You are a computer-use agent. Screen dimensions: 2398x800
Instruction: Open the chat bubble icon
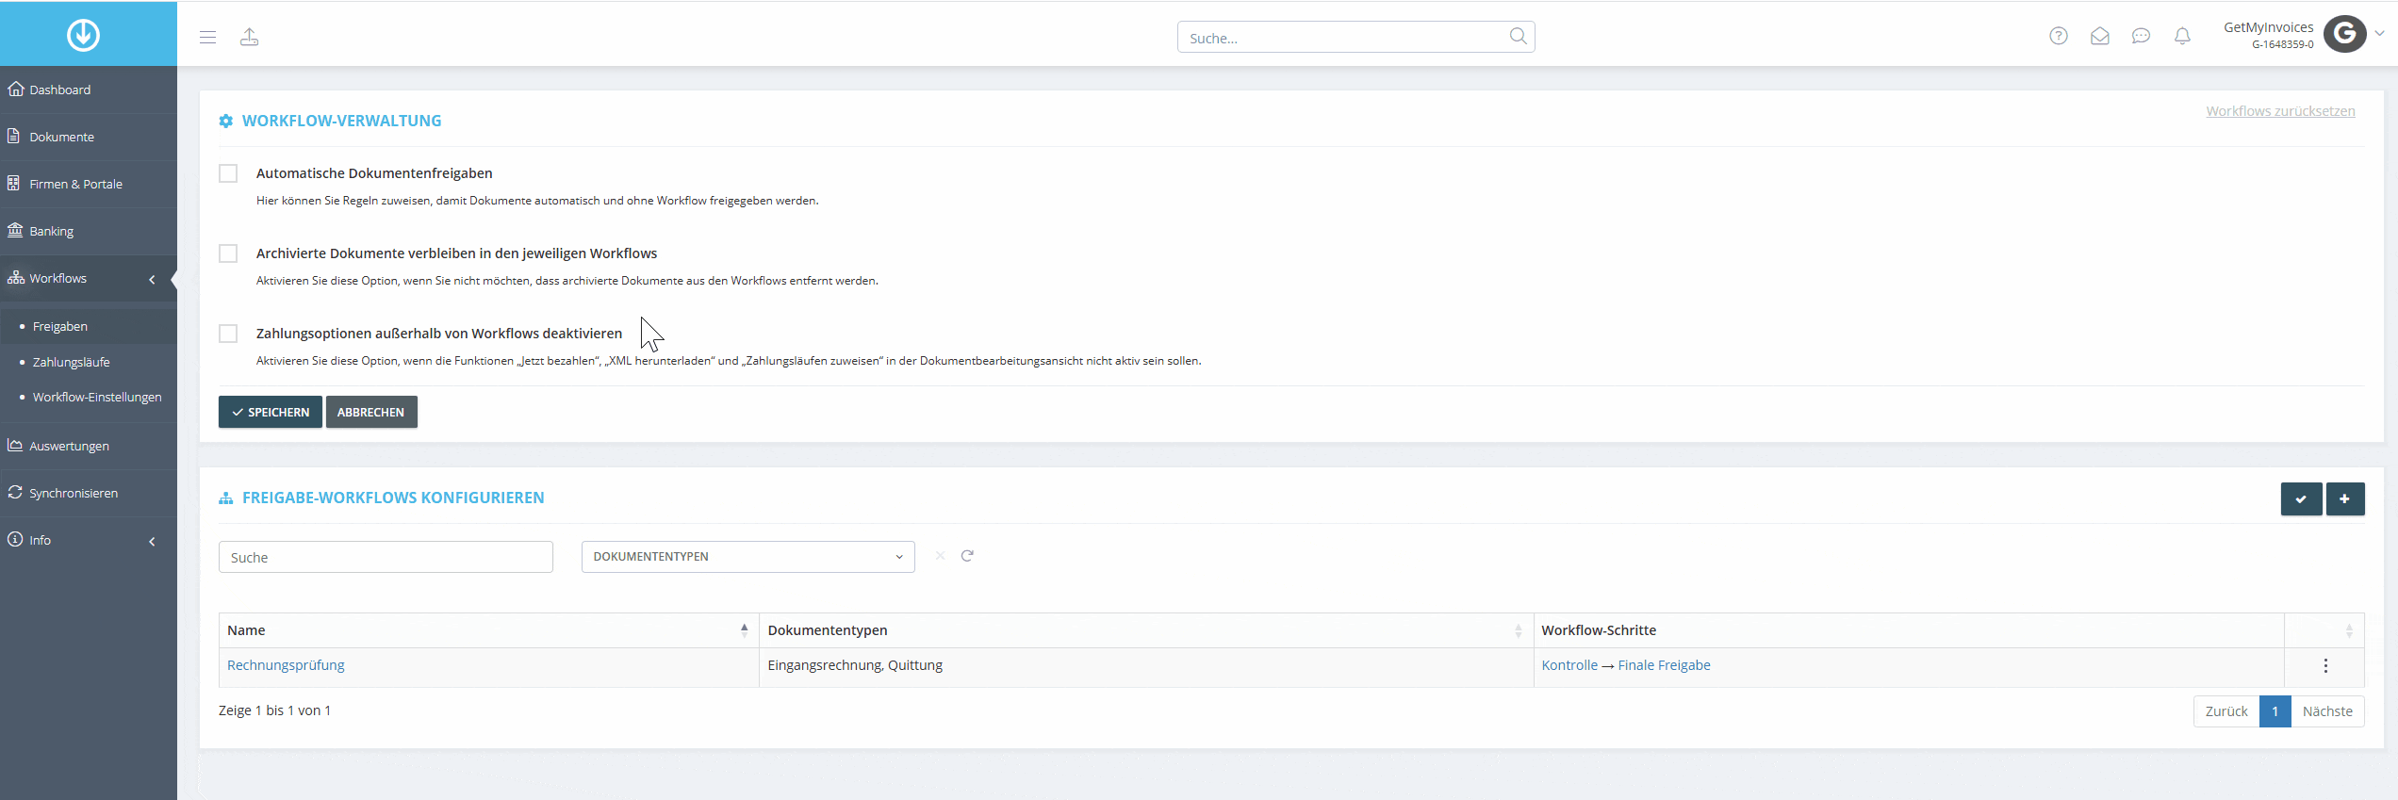point(2141,36)
